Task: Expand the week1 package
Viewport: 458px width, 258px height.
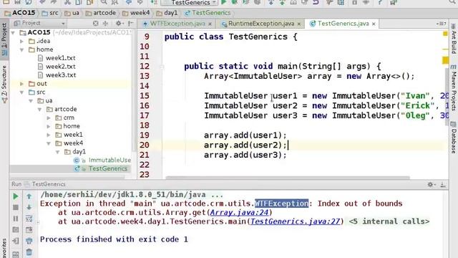Action: pyautogui.click(x=49, y=135)
